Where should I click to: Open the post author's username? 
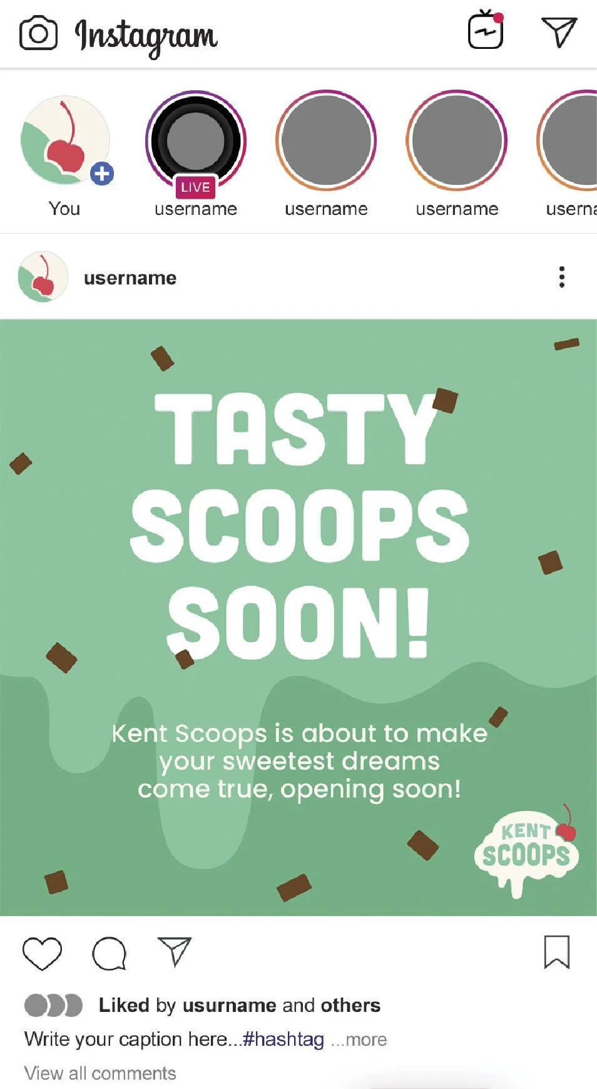pyautogui.click(x=130, y=278)
